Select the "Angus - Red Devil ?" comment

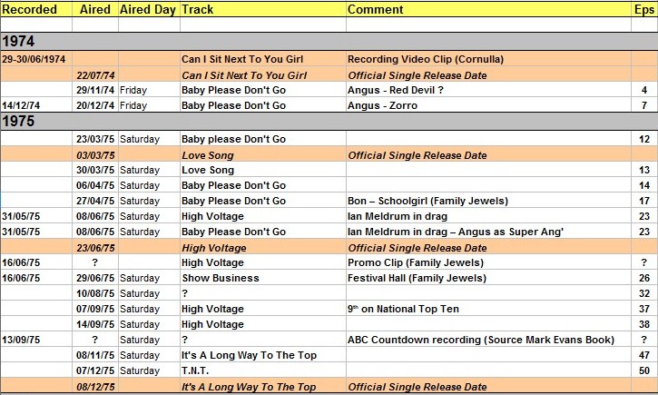tap(395, 91)
